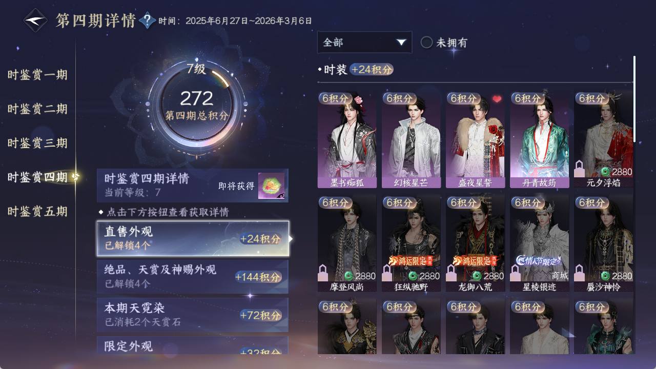The image size is (656, 369).
Task: Expand 绝品、天赏及神赐外观 detail row
Action: [193, 276]
